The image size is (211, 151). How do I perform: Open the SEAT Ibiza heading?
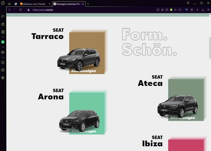(153, 141)
